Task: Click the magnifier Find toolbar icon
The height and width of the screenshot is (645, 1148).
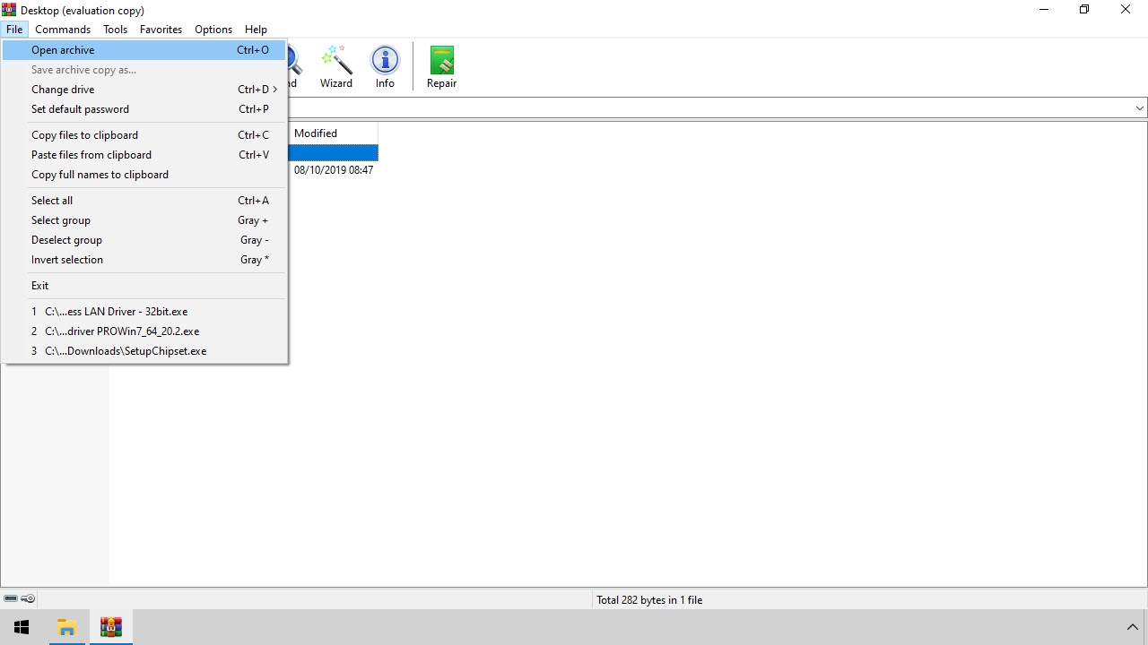Action: pyautogui.click(x=293, y=67)
